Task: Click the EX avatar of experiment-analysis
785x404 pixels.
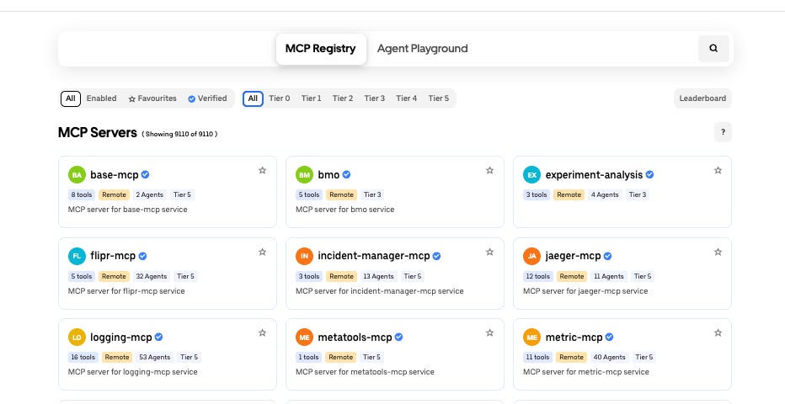Action: [531, 175]
